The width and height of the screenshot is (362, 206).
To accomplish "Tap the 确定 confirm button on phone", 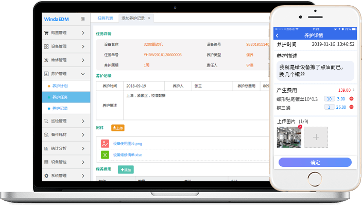I will pos(315,162).
